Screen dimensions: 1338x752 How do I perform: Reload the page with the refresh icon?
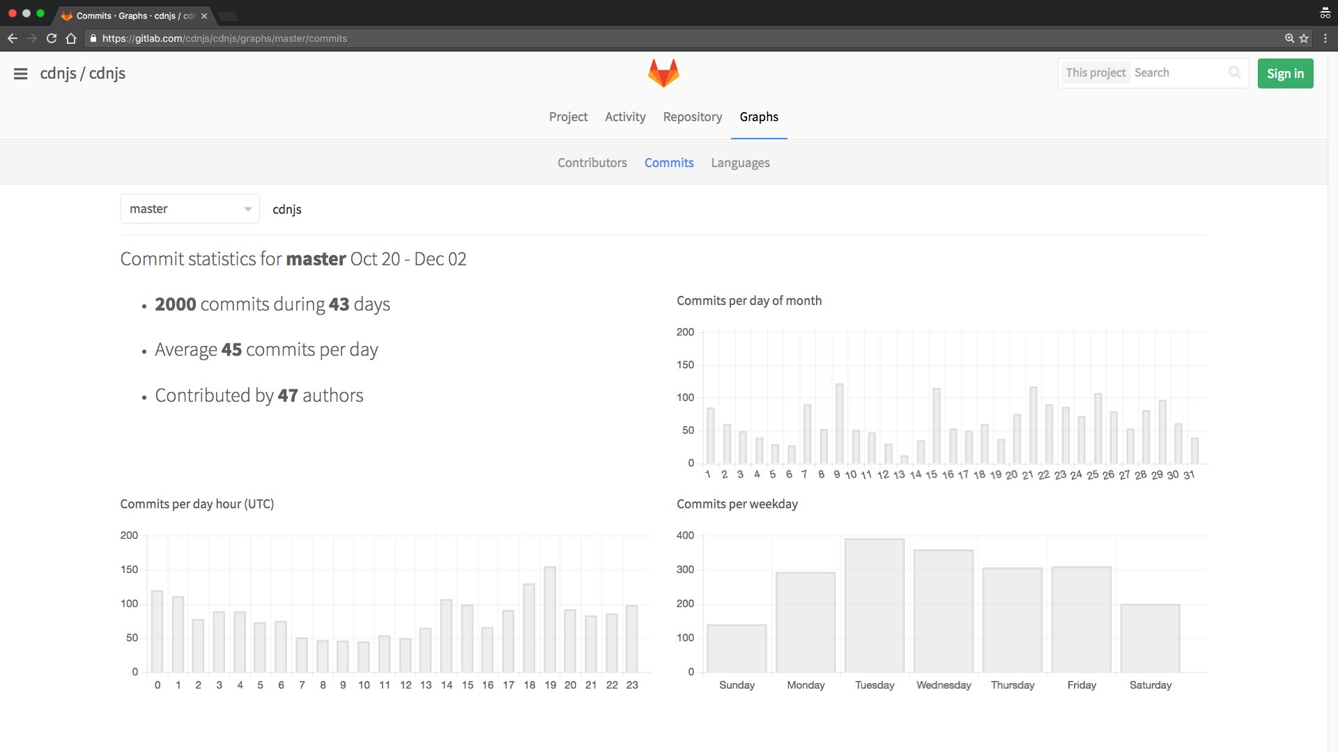coord(52,38)
